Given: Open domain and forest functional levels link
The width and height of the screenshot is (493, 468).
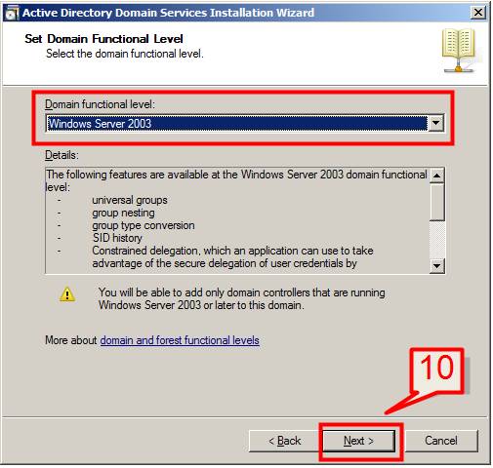Looking at the screenshot, I should coord(180,340).
